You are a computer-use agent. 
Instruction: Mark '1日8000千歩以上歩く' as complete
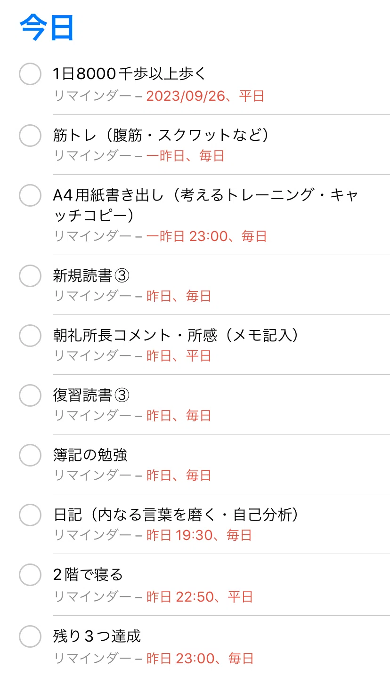(x=30, y=74)
